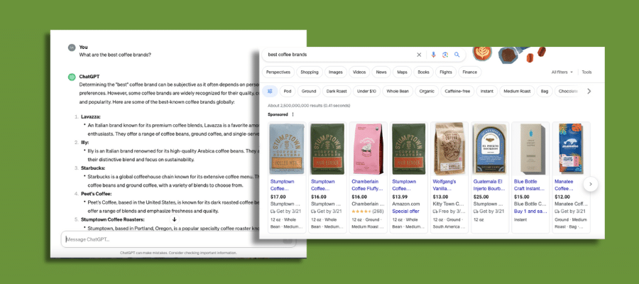The image size is (639, 284).
Task: Open Wolfgang's Vanilla product link
Action: click(444, 185)
